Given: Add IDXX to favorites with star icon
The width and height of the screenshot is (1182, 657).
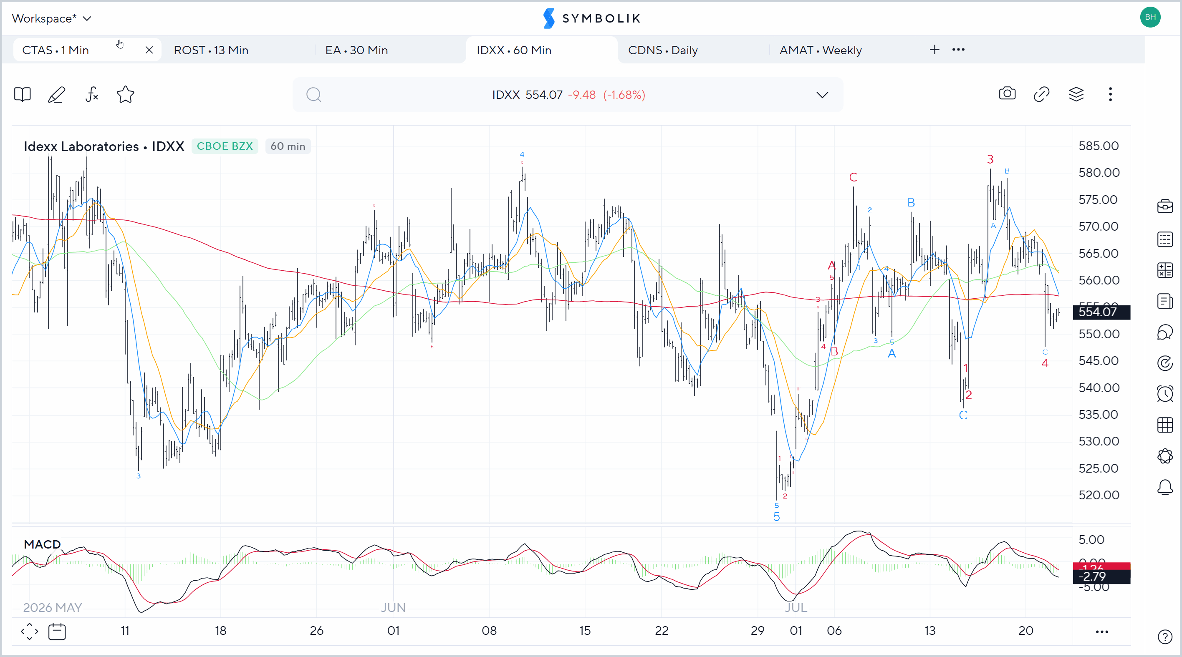Looking at the screenshot, I should pos(125,95).
